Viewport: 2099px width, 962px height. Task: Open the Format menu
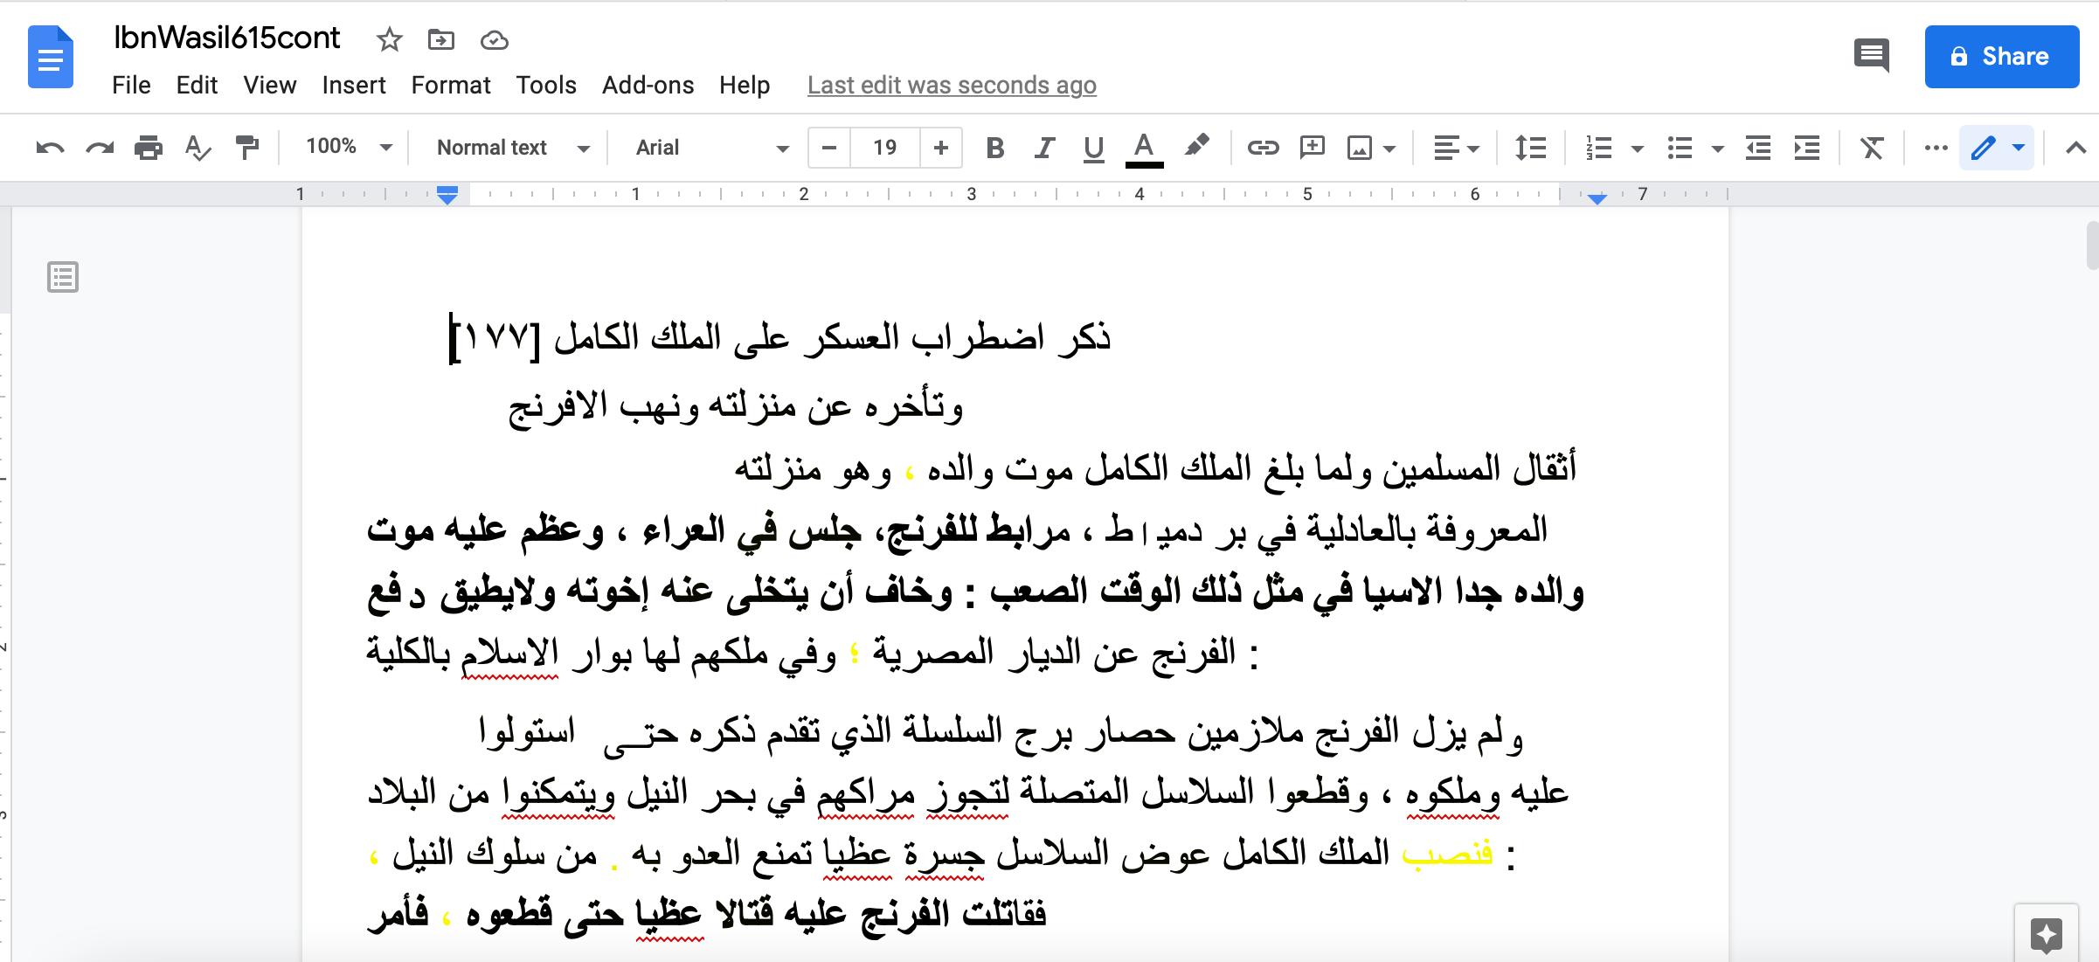point(450,85)
